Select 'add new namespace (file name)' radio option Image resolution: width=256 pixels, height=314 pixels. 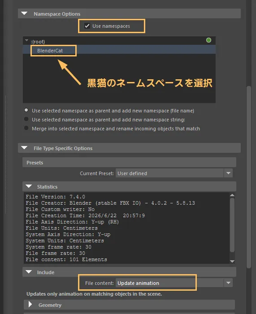click(26, 110)
